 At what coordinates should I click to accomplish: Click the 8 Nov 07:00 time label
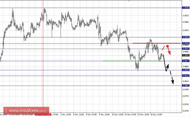click(x=91, y=114)
